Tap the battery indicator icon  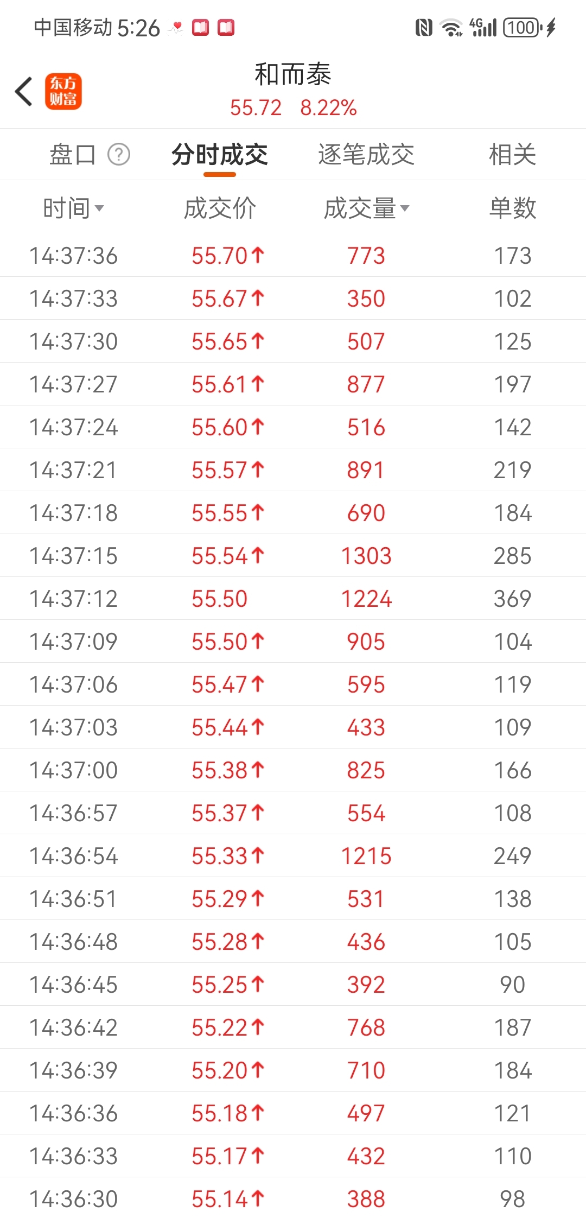tap(523, 27)
